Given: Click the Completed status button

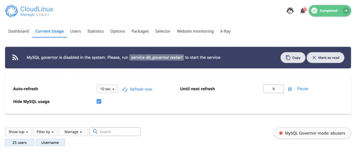Looking at the screenshot, I should (x=330, y=11).
